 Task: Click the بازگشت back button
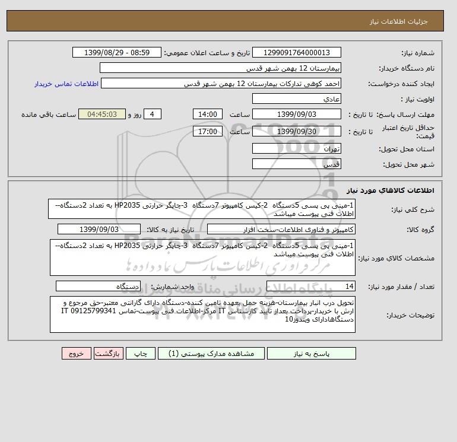coord(109,354)
